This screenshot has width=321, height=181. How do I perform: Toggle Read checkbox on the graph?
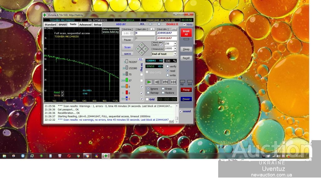(x=62, y=92)
